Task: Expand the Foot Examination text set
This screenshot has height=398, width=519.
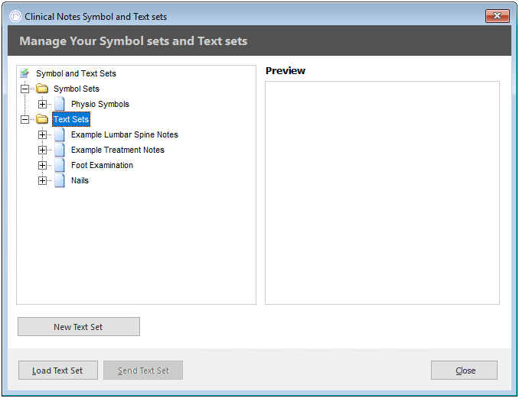Action: 42,165
